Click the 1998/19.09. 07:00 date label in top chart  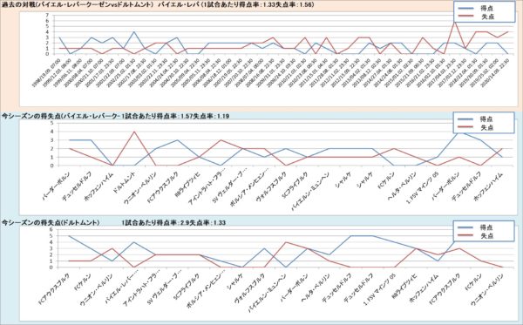46,73
